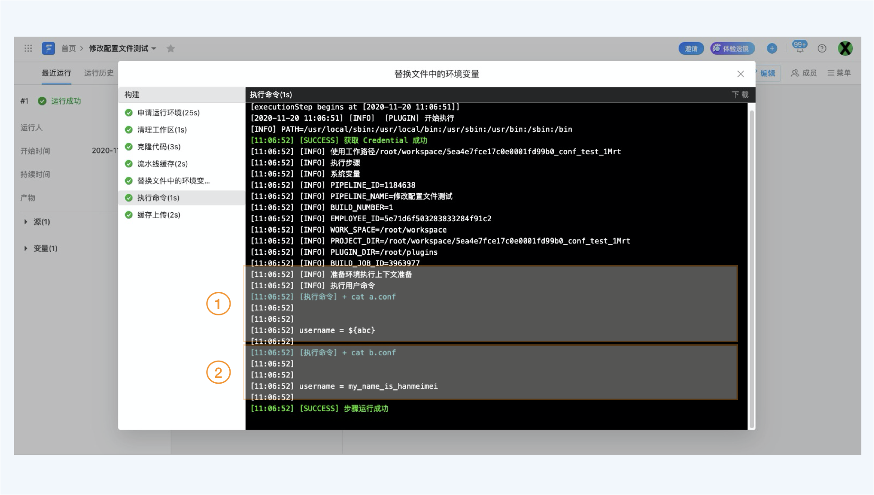This screenshot has height=495, width=874.
Task: Click log line BUILD_JOB_ID=3963977
Action: [335, 263]
